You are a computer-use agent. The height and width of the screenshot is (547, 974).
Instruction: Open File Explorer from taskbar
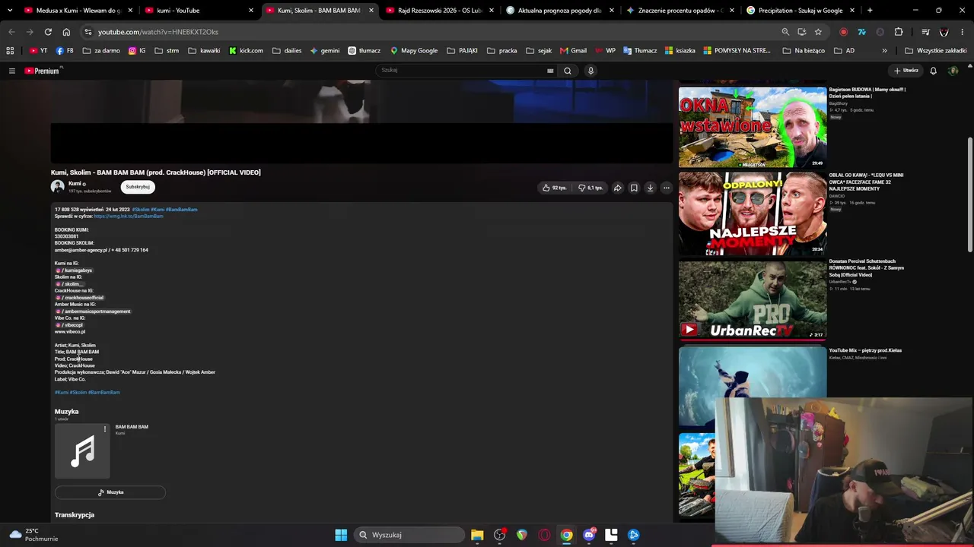[x=477, y=535]
